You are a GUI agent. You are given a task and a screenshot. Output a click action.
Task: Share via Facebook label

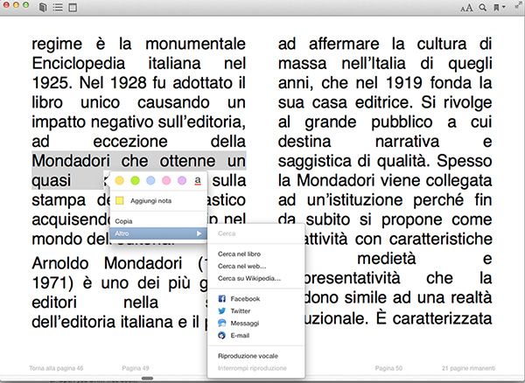pos(245,299)
